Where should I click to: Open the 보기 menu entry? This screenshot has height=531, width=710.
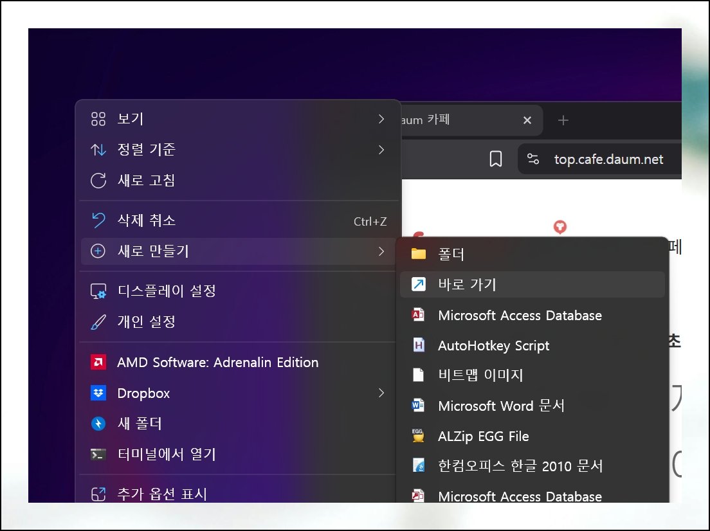238,119
